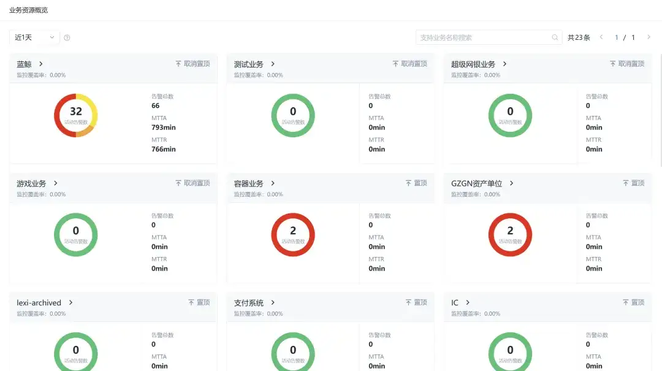Expand GZGN资产单位 card chevron arrow
662x371 pixels.
[x=511, y=183]
